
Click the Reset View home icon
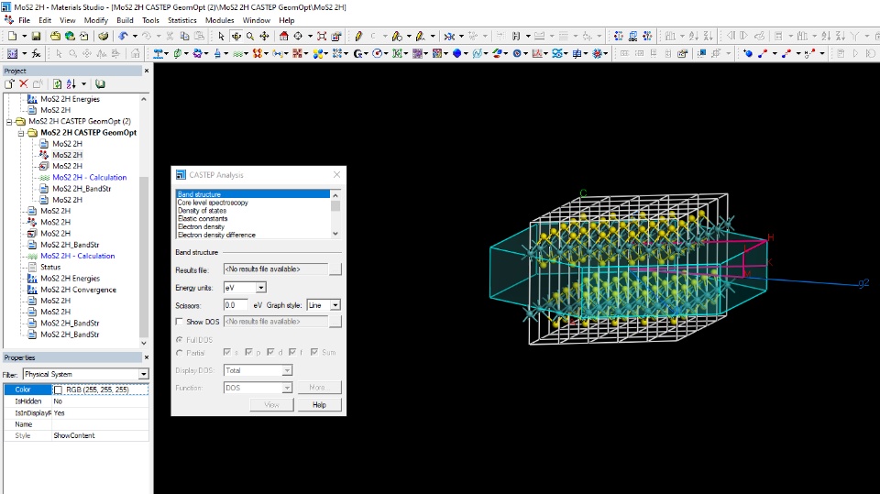[x=284, y=37]
